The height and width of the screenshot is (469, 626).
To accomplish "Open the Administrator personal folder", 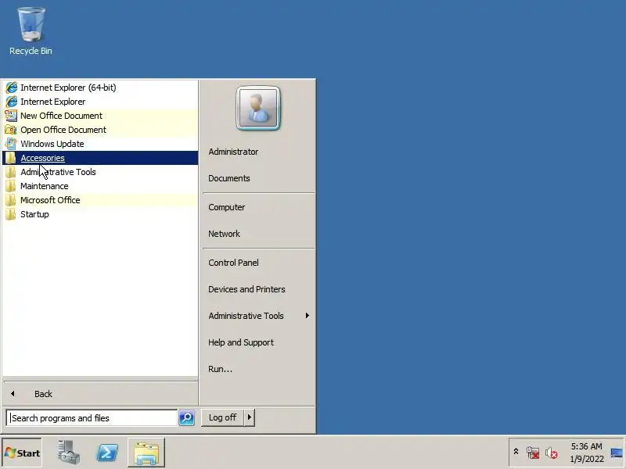I will [x=233, y=152].
